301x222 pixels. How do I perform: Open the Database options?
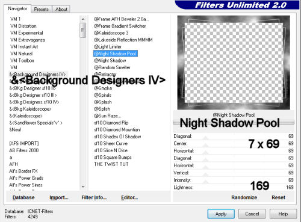[x=23, y=197]
